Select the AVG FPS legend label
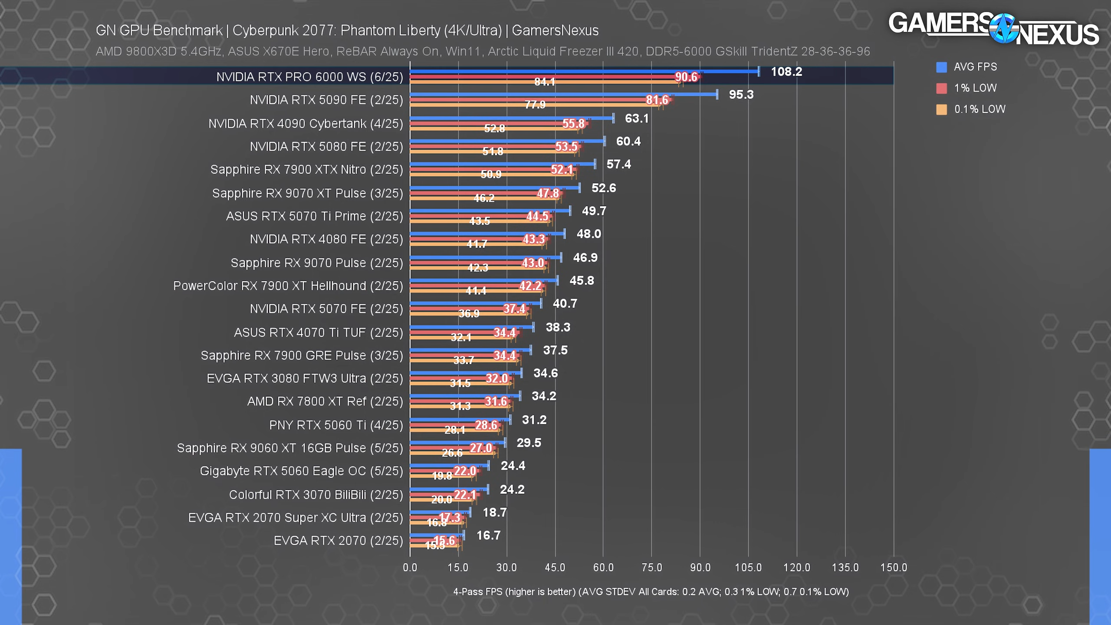Screen dimensions: 1111x625 point(975,67)
